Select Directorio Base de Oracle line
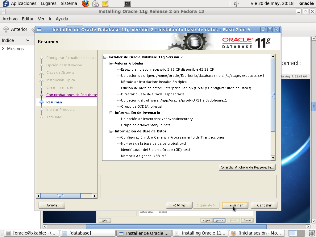The height and width of the screenshot is (237, 316). (152, 94)
